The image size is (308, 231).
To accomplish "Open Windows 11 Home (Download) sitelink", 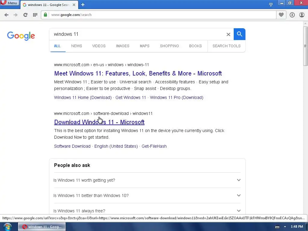I will pyautogui.click(x=83, y=98).
